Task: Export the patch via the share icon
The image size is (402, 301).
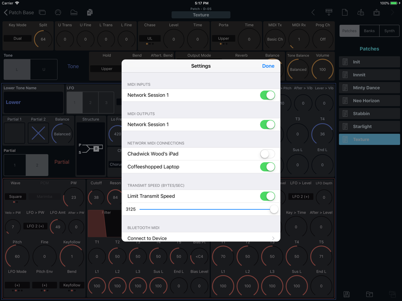Action: pyautogui.click(x=376, y=12)
